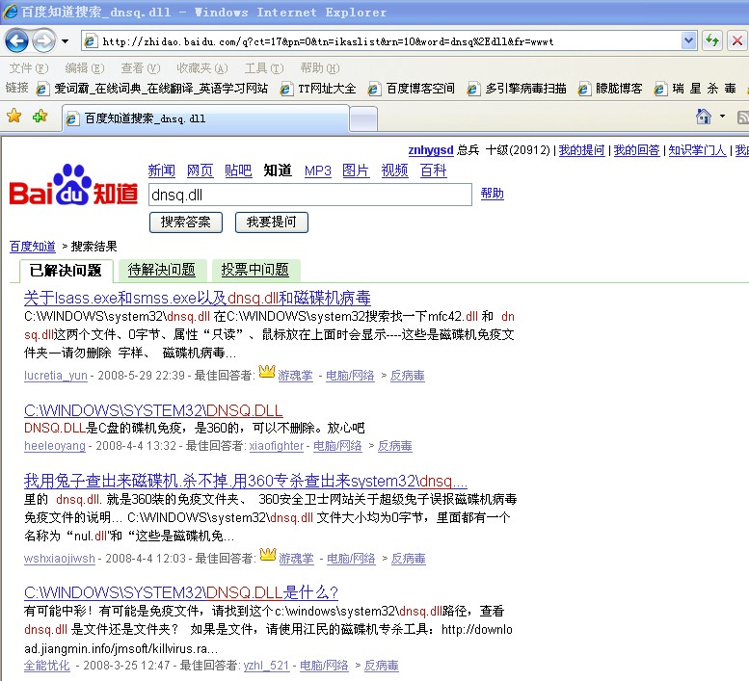Image resolution: width=749 pixels, height=681 pixels.
Task: Open the 收藏夹 menu
Action: tap(202, 68)
